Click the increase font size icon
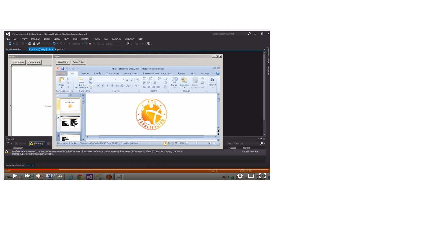Image resolution: width=429 pixels, height=241 pixels. [x=127, y=80]
